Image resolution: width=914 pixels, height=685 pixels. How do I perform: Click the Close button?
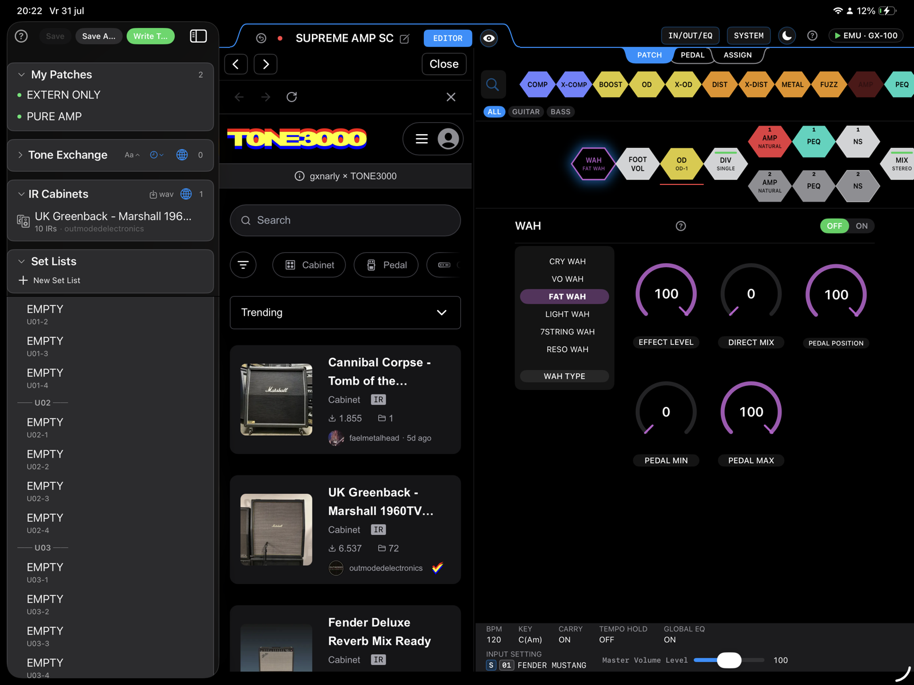point(444,64)
